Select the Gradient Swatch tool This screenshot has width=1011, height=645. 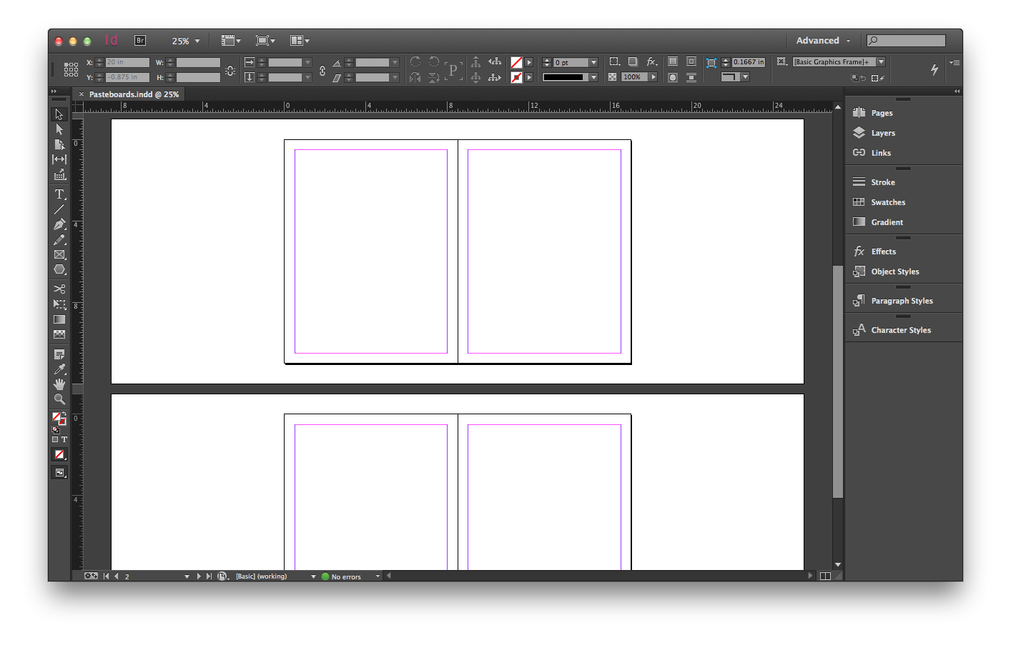59,319
